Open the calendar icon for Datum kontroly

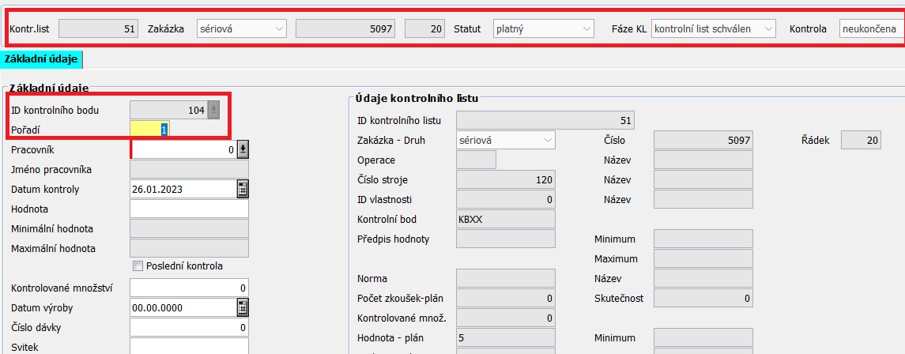243,189
